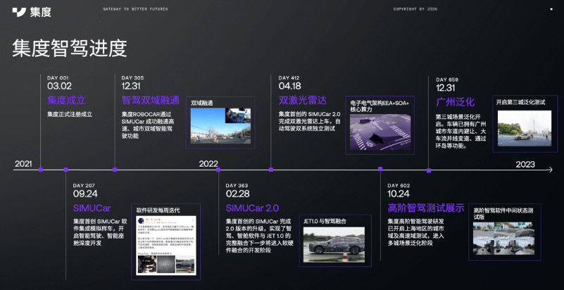Click the 广州泛化 heading

tap(455, 101)
